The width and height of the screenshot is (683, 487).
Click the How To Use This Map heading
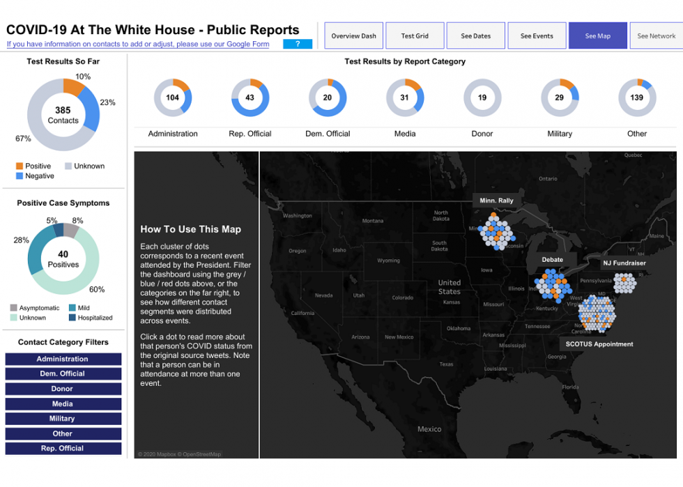click(190, 229)
